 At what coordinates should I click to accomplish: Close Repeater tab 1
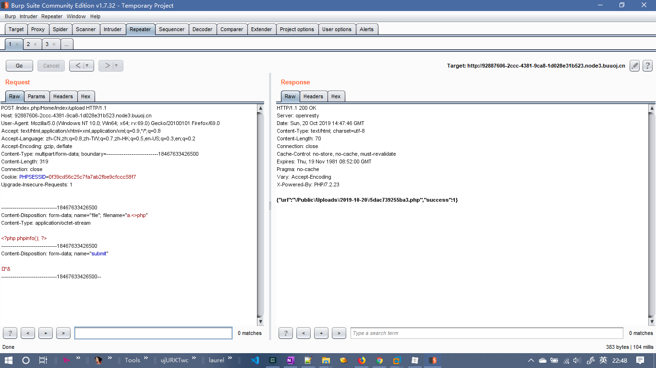pos(17,44)
